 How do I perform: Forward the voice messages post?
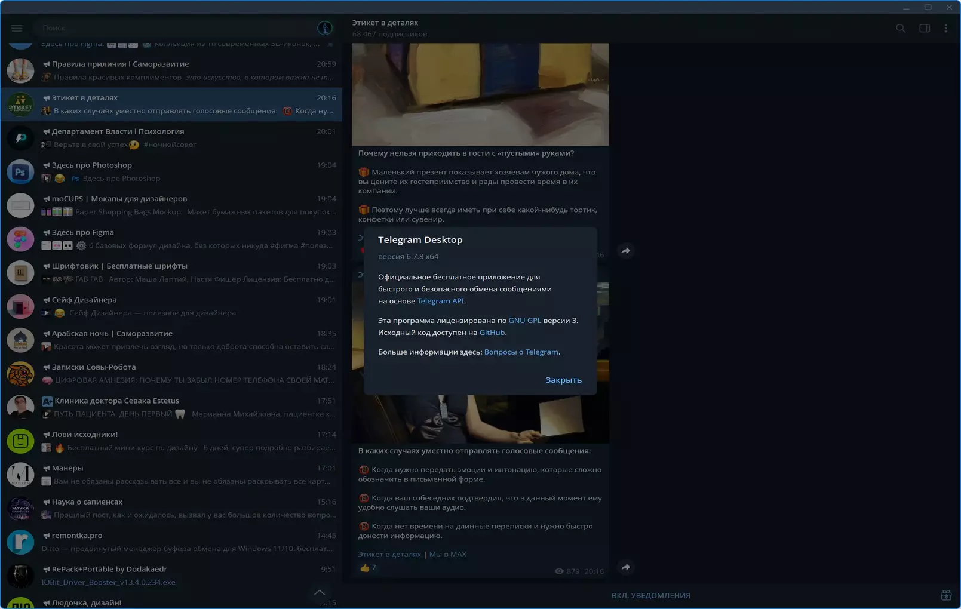click(625, 567)
